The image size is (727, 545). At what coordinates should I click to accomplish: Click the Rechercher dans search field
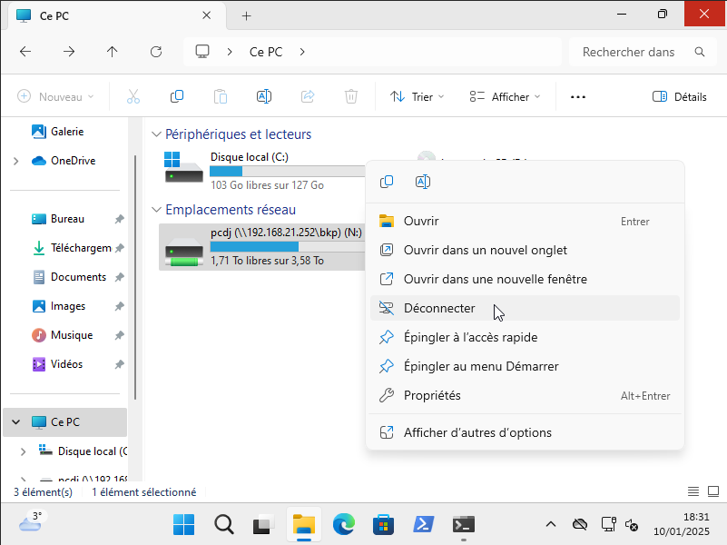(x=643, y=52)
